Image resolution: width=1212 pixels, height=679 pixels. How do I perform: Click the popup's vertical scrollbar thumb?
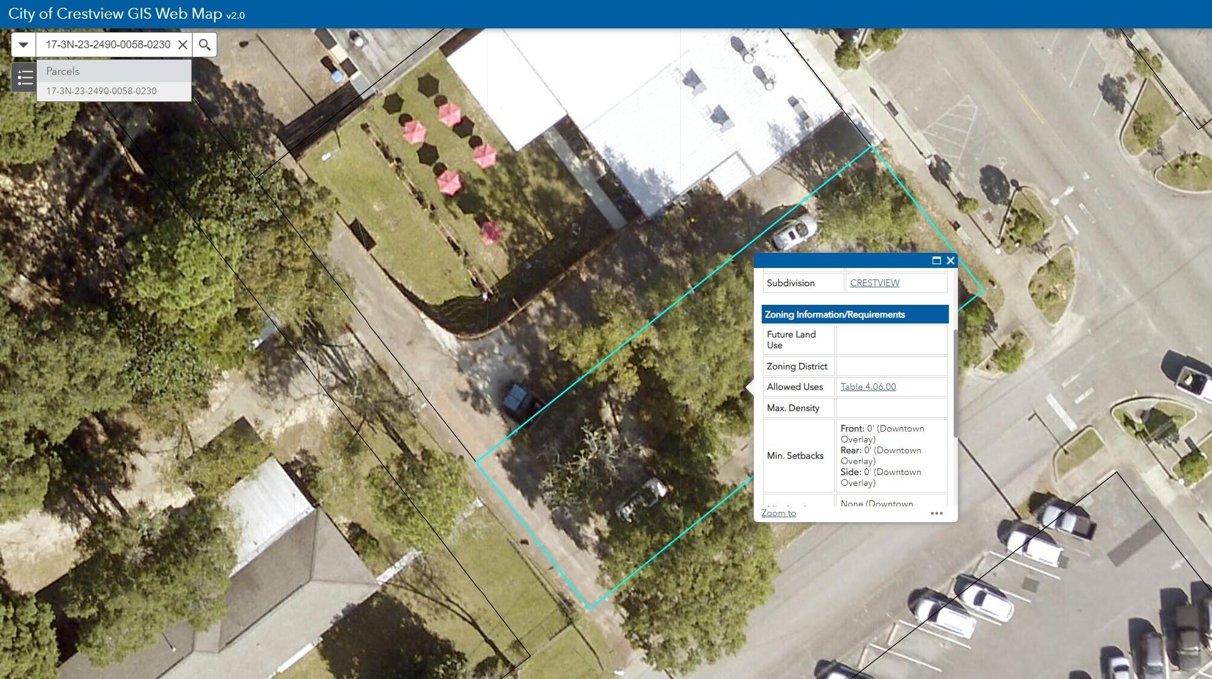(955, 383)
